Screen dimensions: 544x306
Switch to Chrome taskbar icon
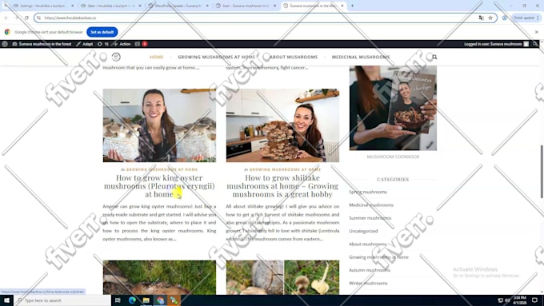(160, 300)
